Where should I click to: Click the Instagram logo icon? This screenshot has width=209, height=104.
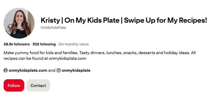tap(59, 70)
